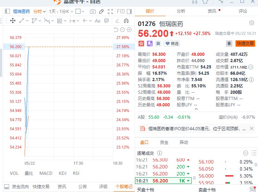Screen dimensions: 258x192
Task: Switch to the 异动 tab
Action: click(184, 143)
